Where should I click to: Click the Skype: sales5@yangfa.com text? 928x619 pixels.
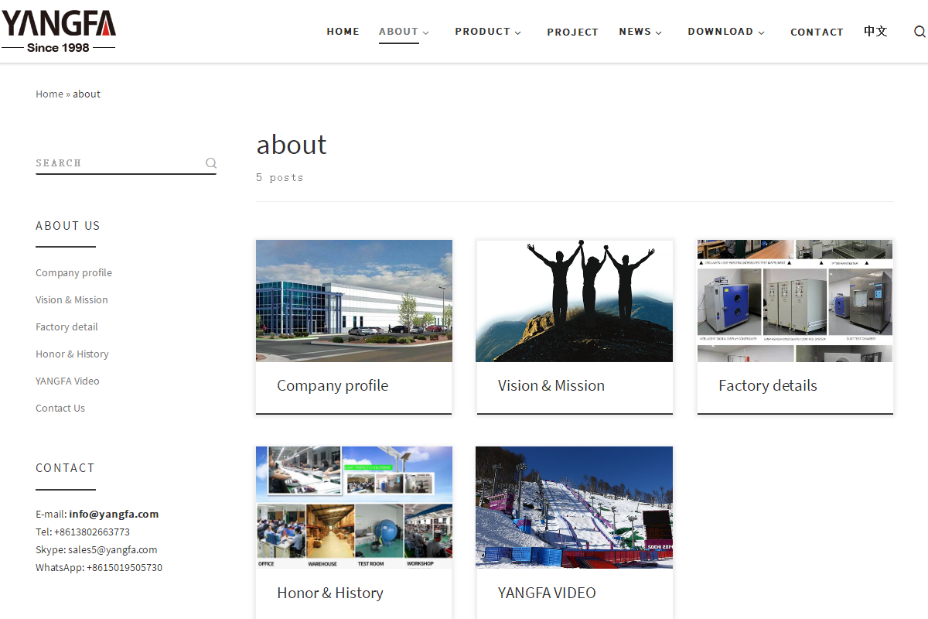97,549
